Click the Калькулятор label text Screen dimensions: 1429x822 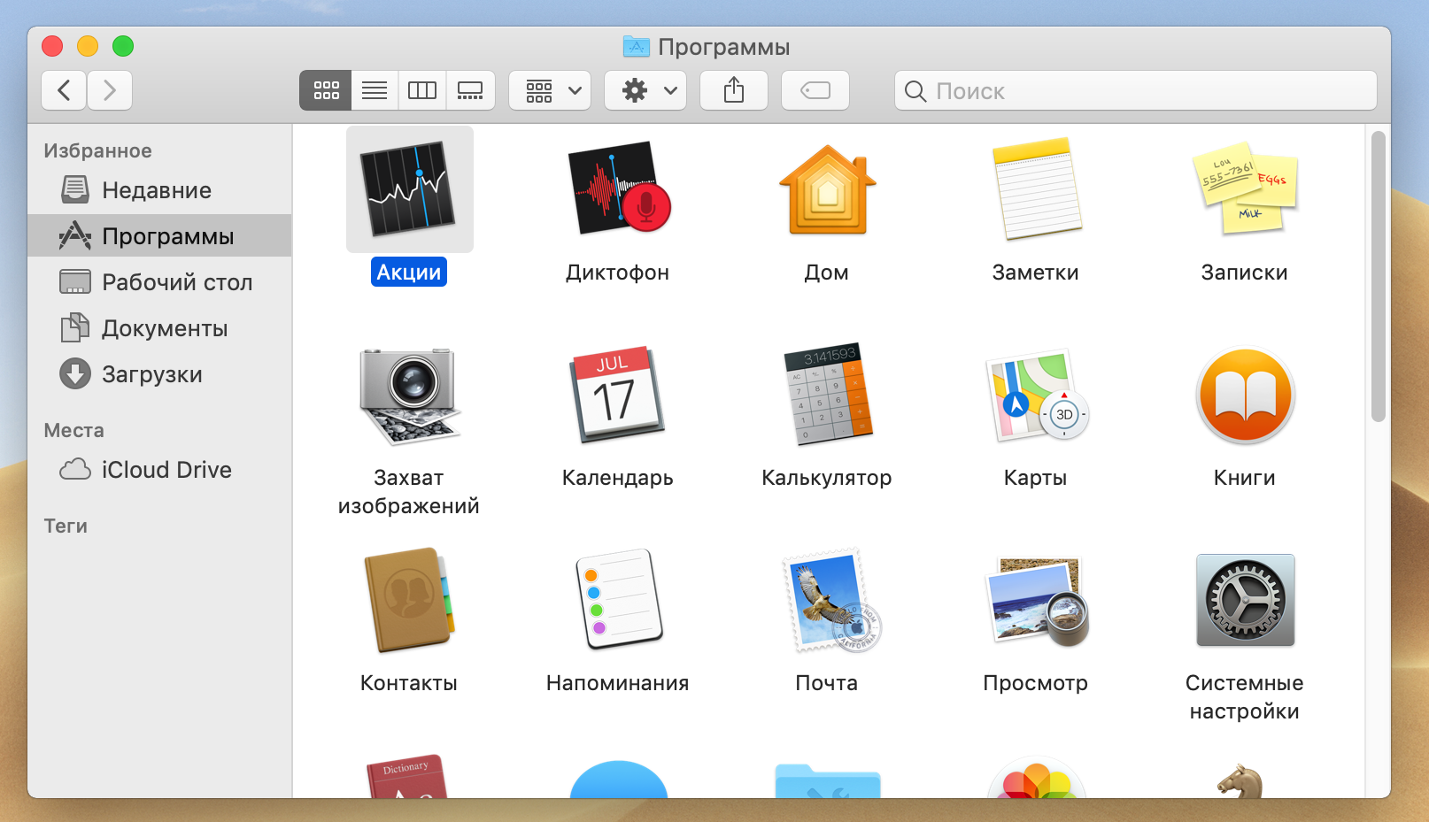coord(827,478)
